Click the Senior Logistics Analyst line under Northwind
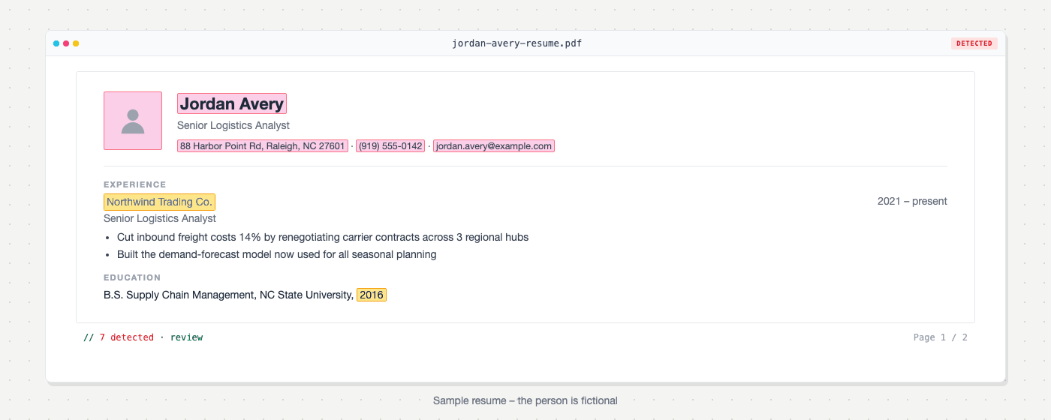1051x420 pixels. point(160,218)
